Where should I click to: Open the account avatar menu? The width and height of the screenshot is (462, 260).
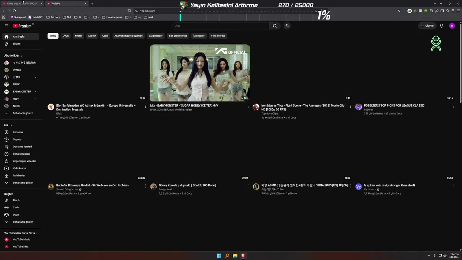[x=452, y=26]
